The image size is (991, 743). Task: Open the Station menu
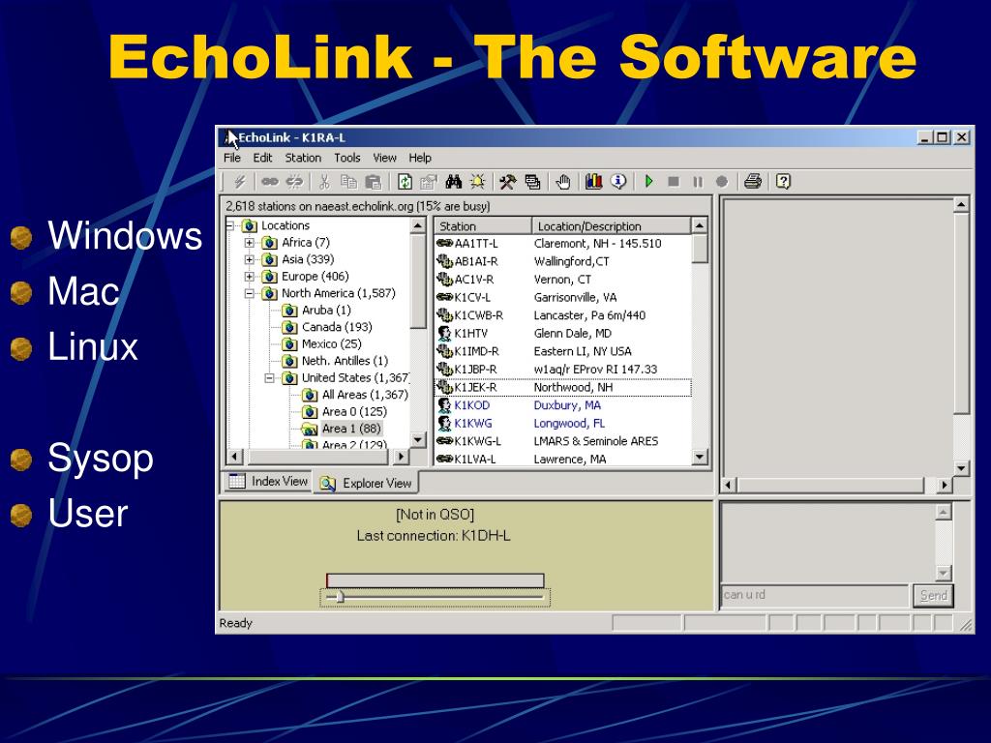[x=303, y=158]
